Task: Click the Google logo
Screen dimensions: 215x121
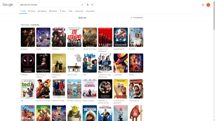Action: coord(8,5)
